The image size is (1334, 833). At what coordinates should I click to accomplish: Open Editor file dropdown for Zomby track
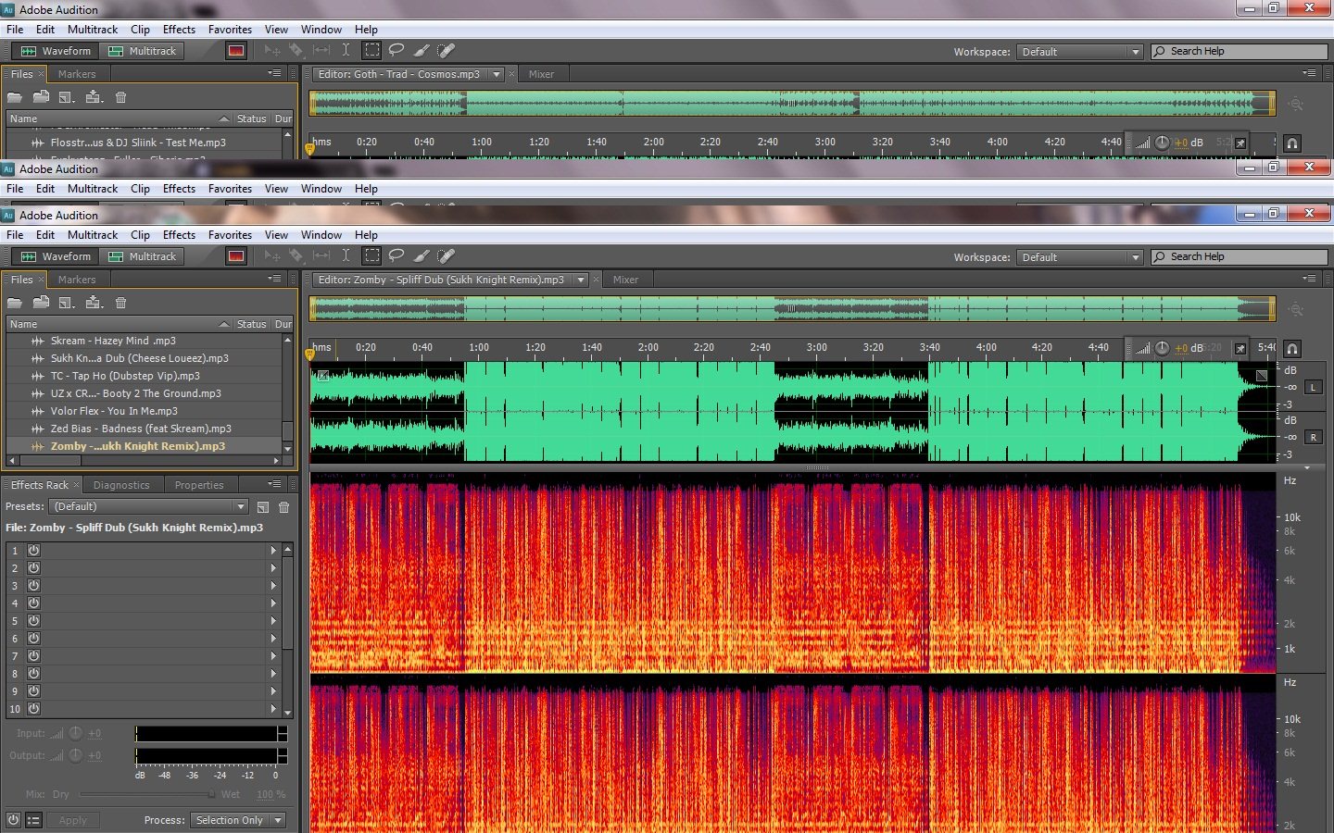(x=581, y=280)
